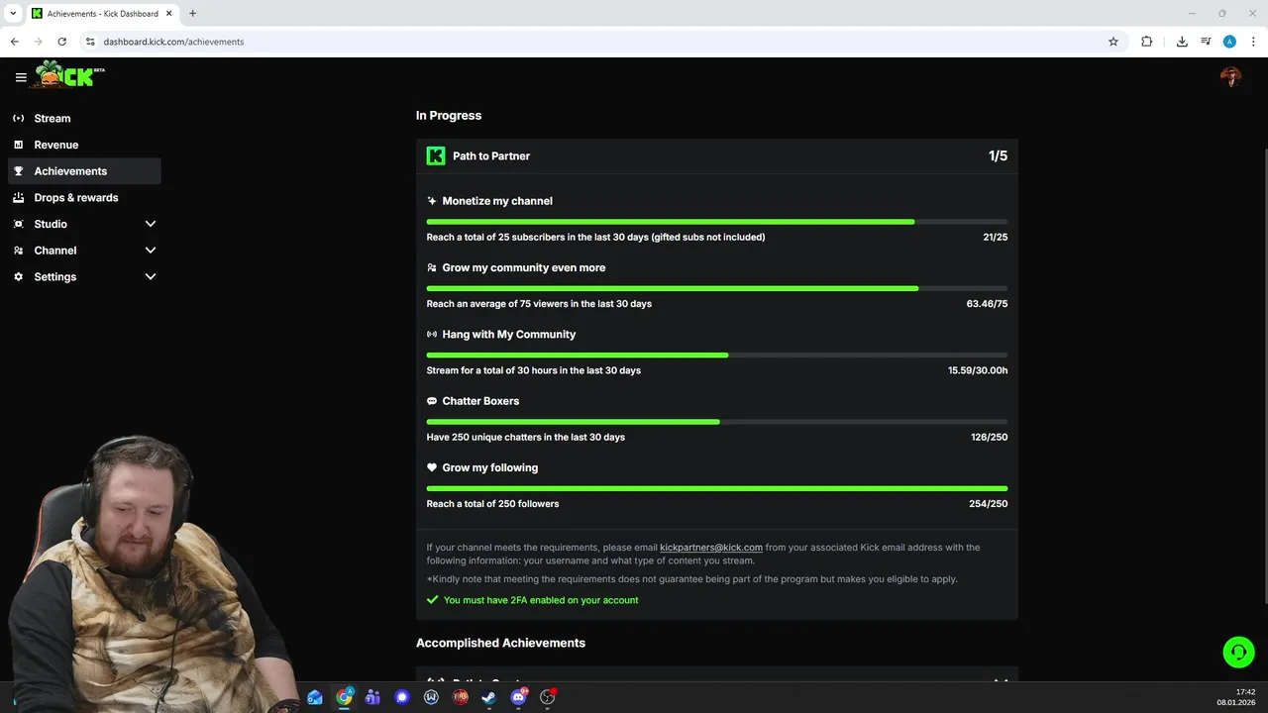Expand the Studio sidebar section
The image size is (1268, 713).
click(x=84, y=224)
